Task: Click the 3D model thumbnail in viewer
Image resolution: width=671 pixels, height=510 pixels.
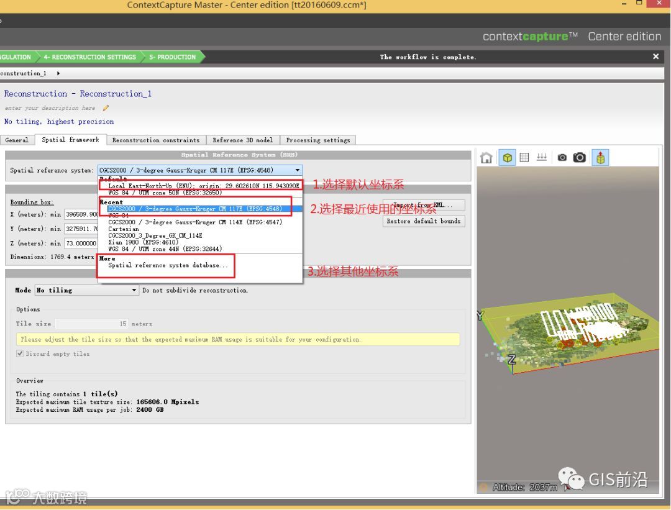Action: click(569, 334)
